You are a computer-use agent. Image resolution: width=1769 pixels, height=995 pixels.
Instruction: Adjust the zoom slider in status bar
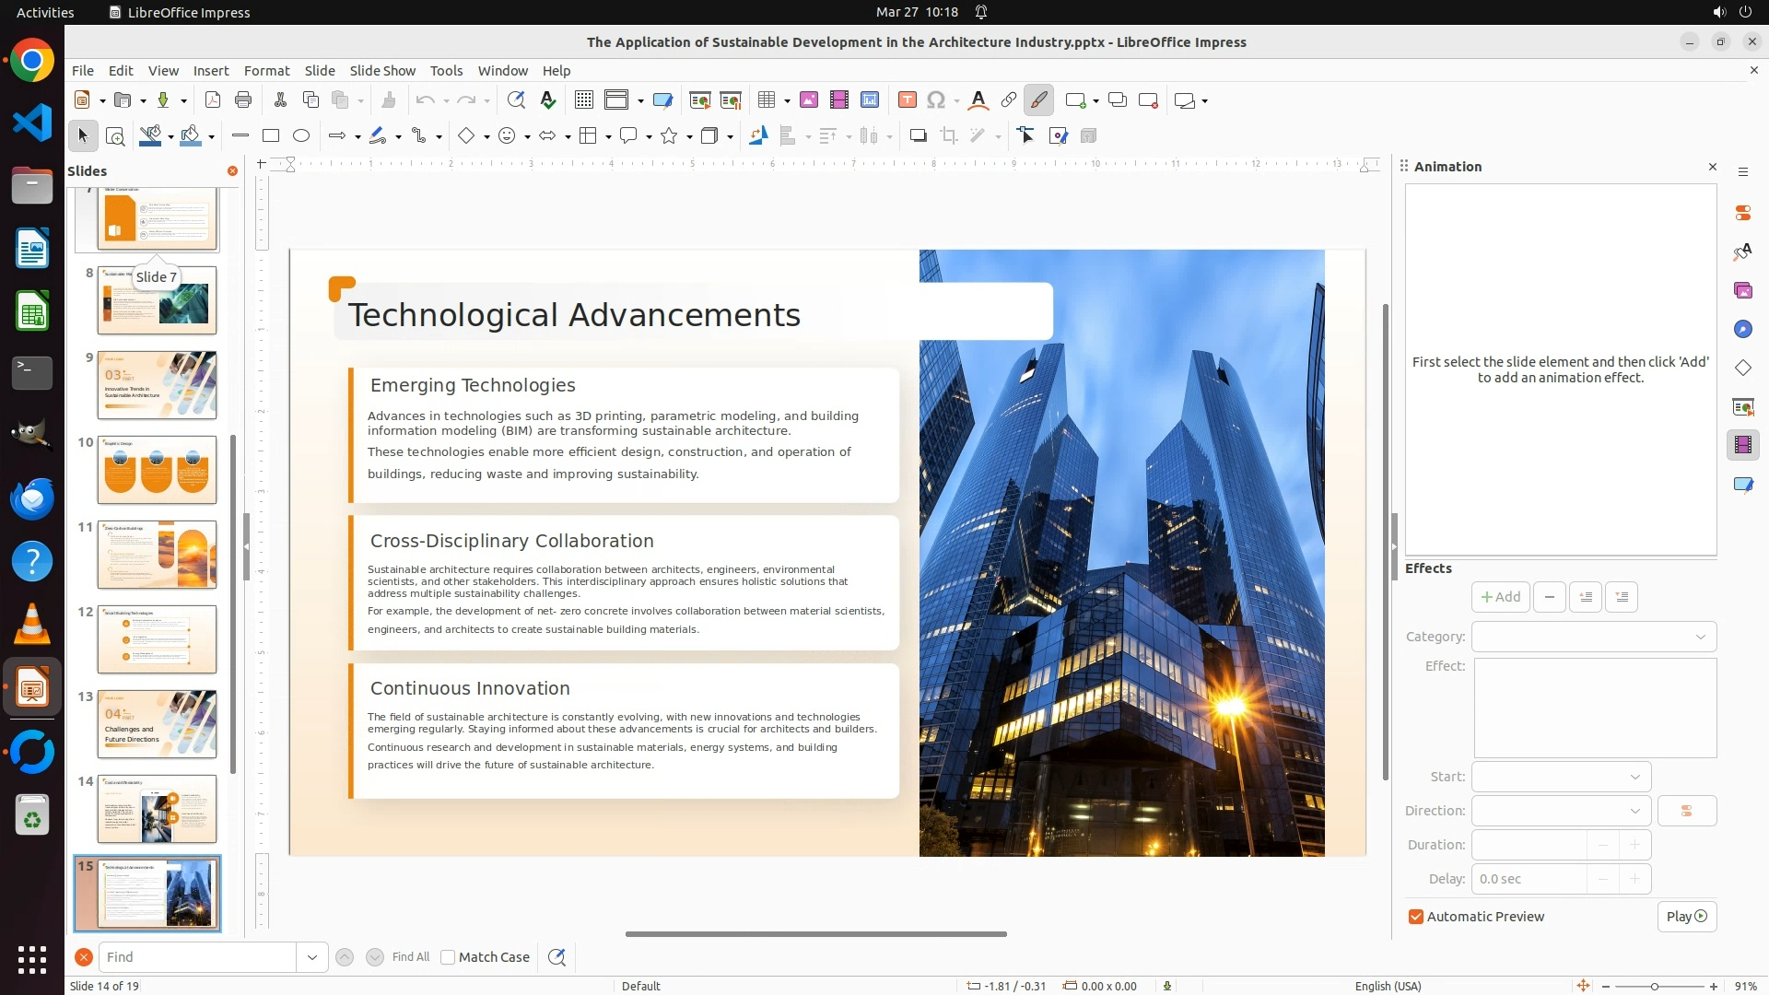click(x=1655, y=986)
